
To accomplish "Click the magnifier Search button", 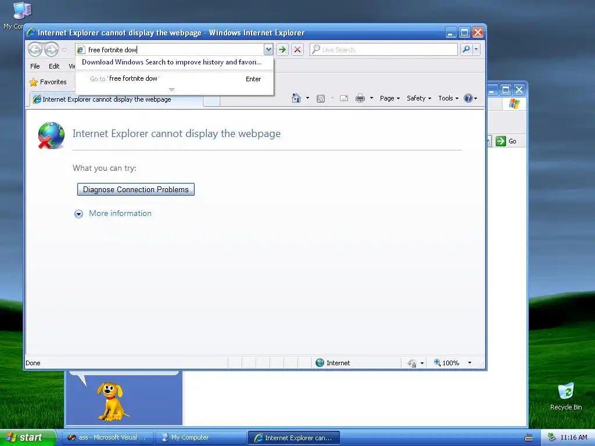I will pyautogui.click(x=467, y=49).
